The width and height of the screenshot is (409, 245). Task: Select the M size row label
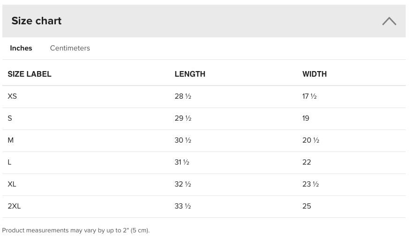coord(11,140)
